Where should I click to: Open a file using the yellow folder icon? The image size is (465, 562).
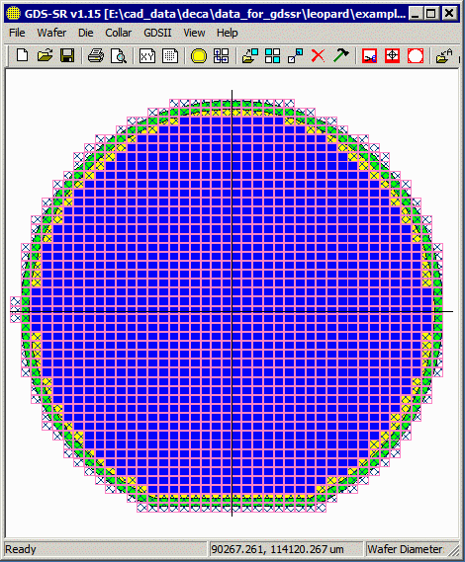coord(45,56)
